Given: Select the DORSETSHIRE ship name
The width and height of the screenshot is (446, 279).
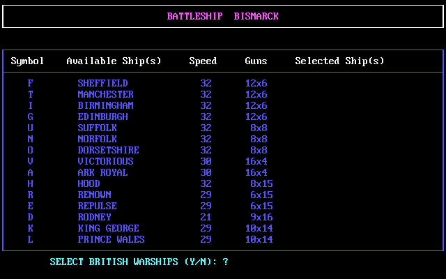Looking at the screenshot, I should click(x=109, y=150).
